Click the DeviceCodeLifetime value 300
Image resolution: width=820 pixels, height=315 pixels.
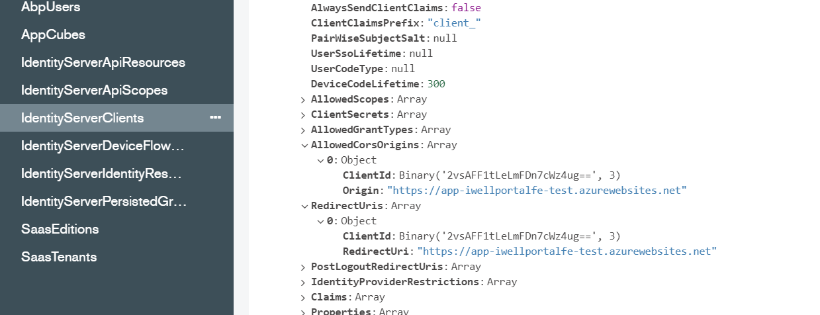[436, 84]
